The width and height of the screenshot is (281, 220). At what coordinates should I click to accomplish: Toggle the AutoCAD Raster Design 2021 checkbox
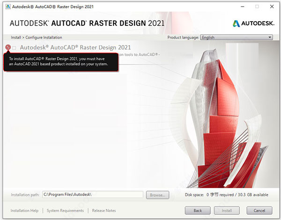14,48
